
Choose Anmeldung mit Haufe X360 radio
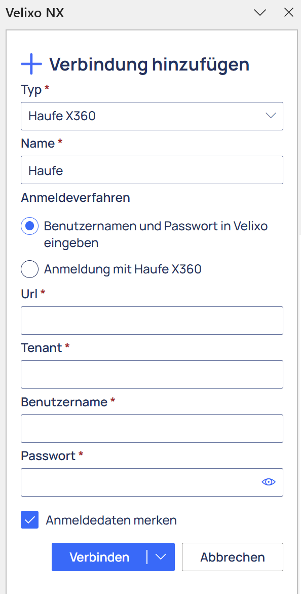29,269
